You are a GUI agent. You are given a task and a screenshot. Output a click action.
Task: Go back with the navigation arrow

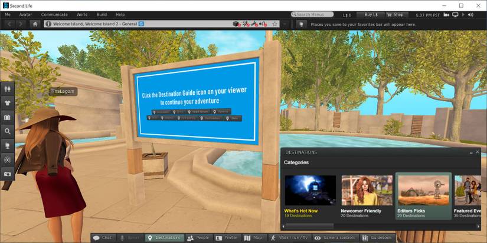pyautogui.click(x=9, y=24)
